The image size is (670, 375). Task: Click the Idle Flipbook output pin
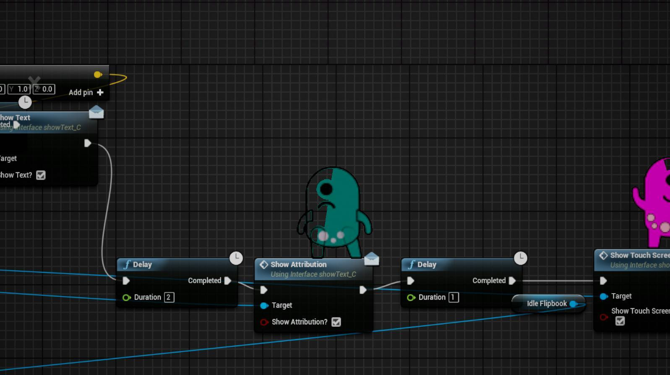[574, 304]
